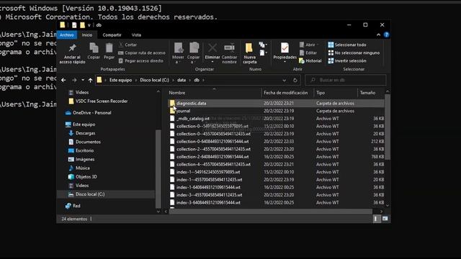The height and width of the screenshot is (259, 461).
Task: Switch to details view icon in status bar
Action: click(x=377, y=219)
